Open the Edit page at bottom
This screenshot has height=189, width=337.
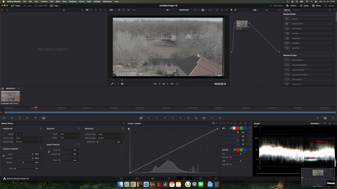(153, 178)
